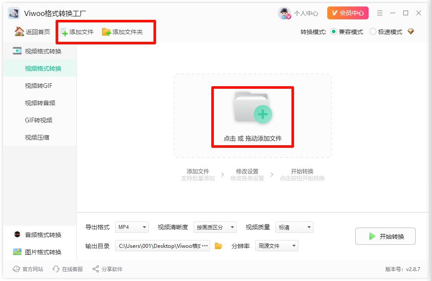Click the document plus icon of 添加文件
432x281 pixels.
(64, 32)
